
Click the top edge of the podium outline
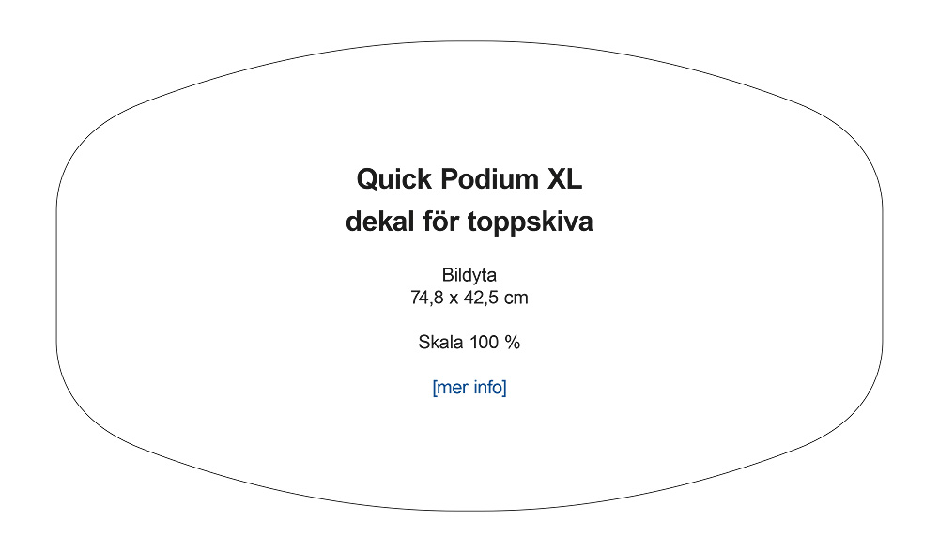point(469,41)
